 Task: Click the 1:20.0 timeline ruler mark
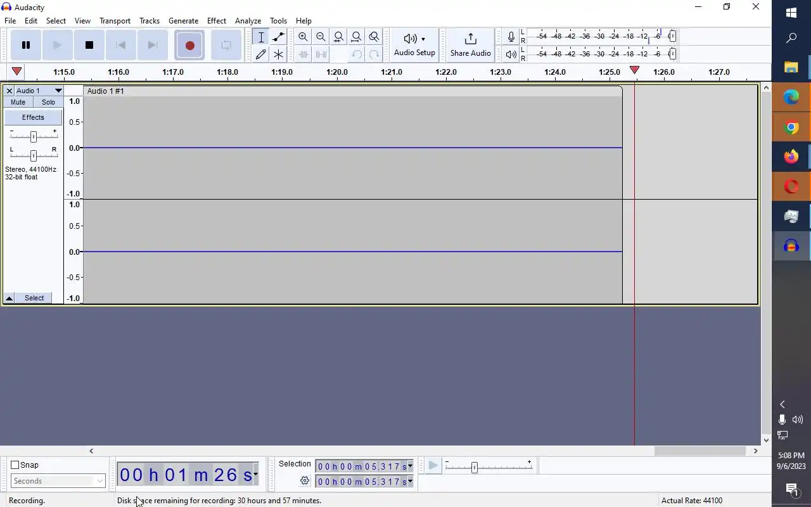337,72
